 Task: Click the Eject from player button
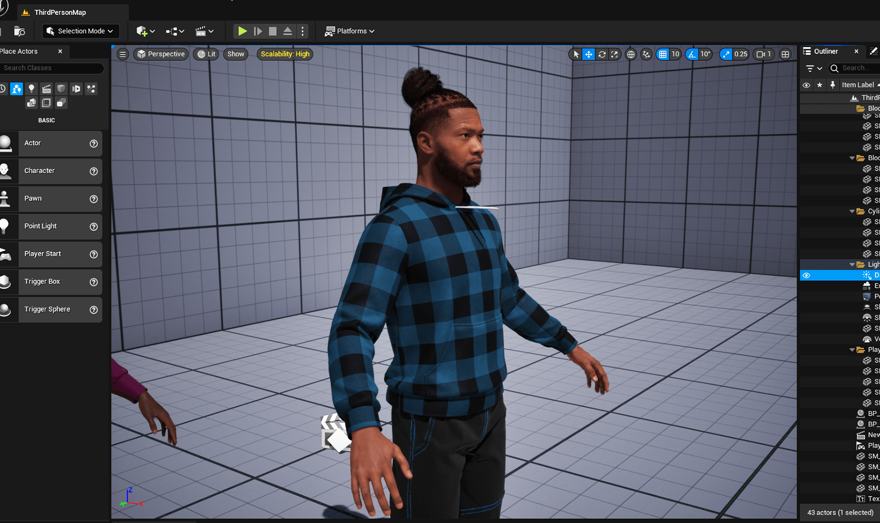288,31
